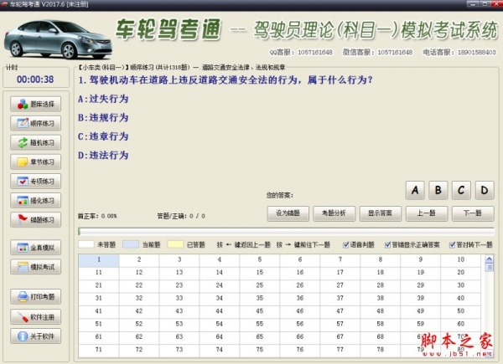This screenshot has height=364, width=503.
Task: Click 显示答案 show answer
Action: (381, 213)
